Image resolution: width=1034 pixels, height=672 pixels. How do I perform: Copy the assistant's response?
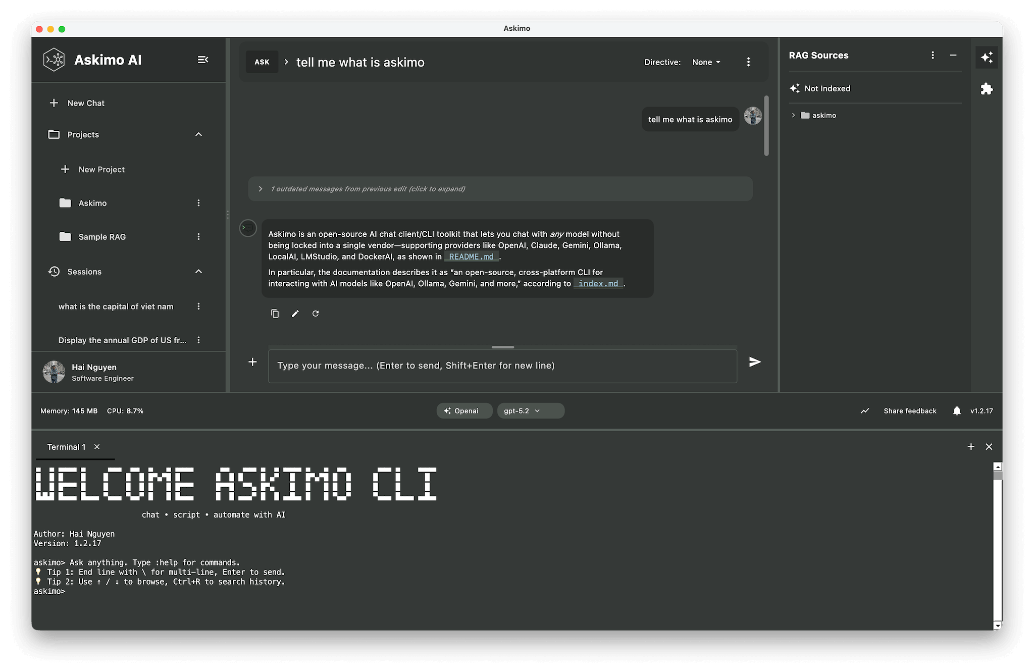(x=275, y=313)
